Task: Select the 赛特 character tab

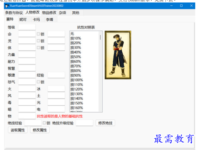Action: click(x=10, y=19)
